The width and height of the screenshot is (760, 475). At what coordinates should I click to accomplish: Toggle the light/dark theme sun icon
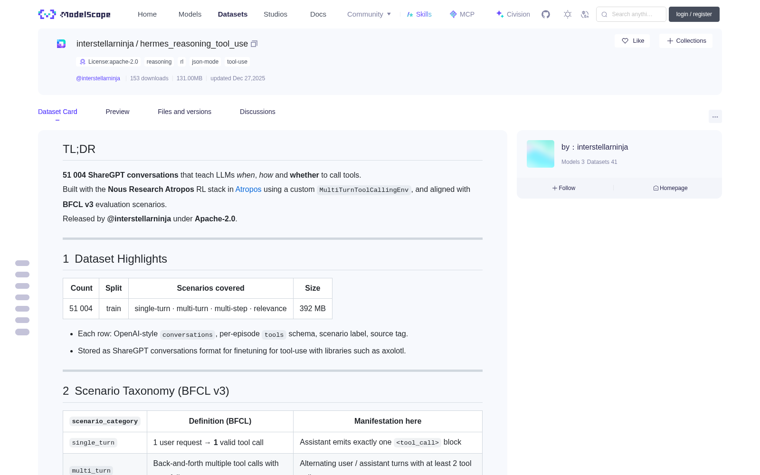click(x=568, y=14)
